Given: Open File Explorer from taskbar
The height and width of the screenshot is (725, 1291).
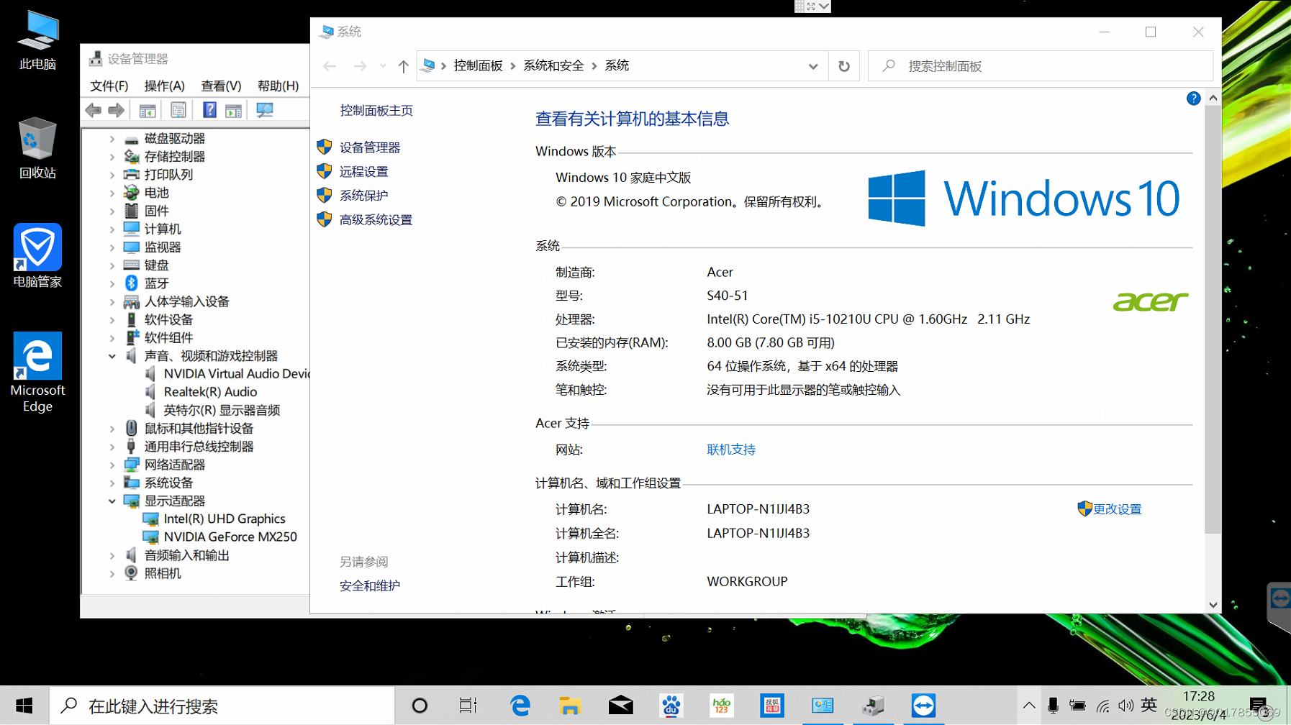Looking at the screenshot, I should coord(570,706).
